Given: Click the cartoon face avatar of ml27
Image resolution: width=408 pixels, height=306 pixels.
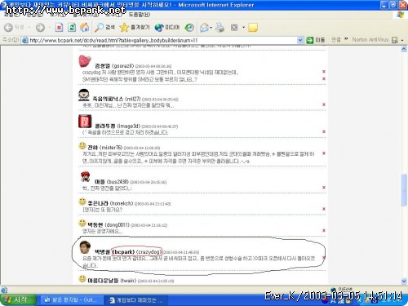Looking at the screenshot, I should 84,95.
